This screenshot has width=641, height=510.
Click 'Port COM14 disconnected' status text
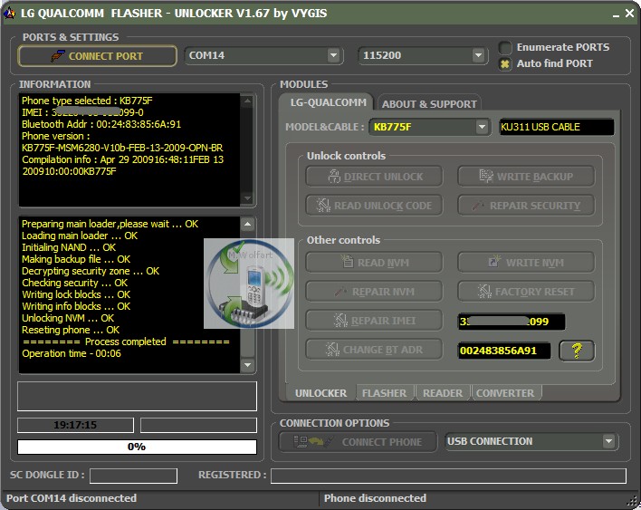(72, 498)
